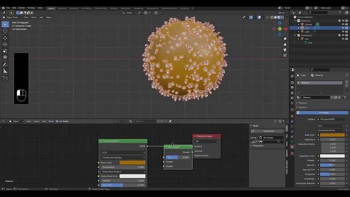
Task: Choose the Move tool in viewport toolbar
Action: tap(5, 38)
